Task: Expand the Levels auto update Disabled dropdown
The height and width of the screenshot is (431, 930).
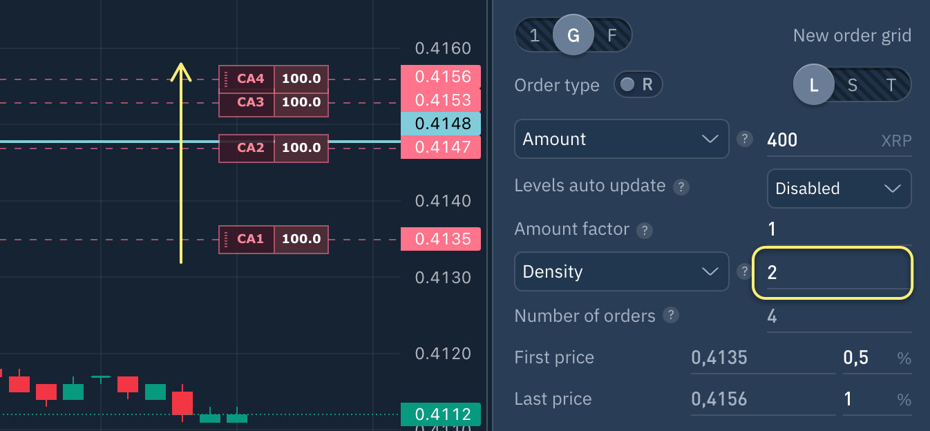Action: pos(839,189)
